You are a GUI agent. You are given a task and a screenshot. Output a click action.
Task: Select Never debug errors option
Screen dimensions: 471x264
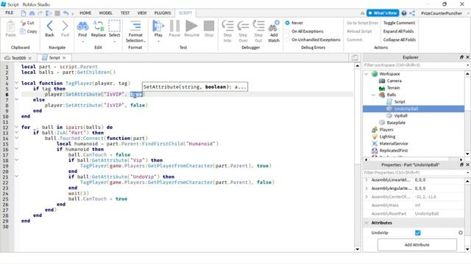coord(288,23)
